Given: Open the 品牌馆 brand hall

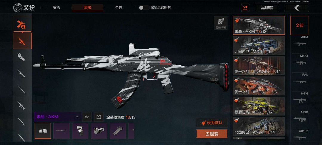Looking at the screenshot, I should [267, 8].
